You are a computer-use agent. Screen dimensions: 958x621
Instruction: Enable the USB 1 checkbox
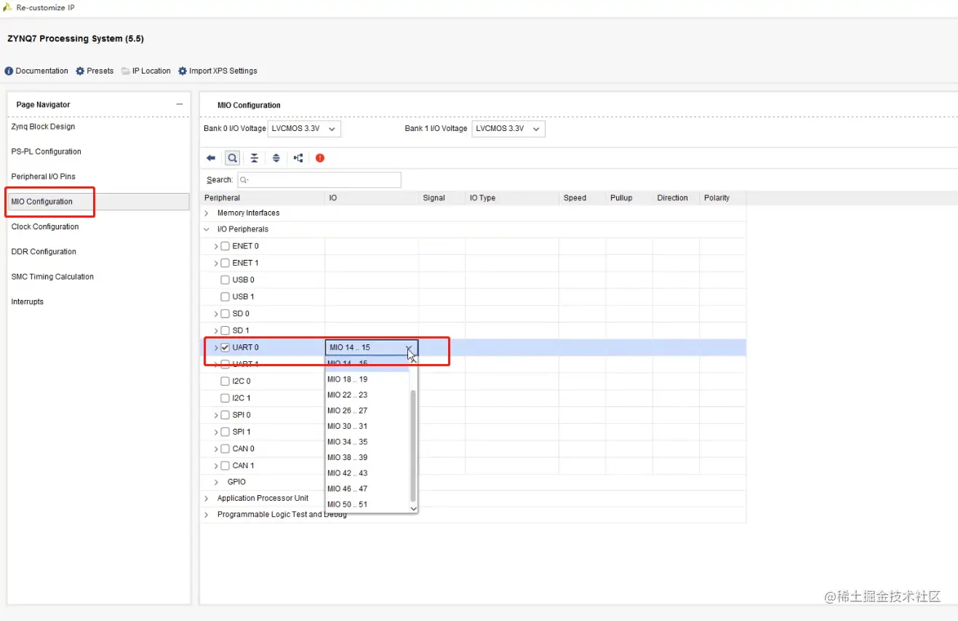tap(225, 296)
